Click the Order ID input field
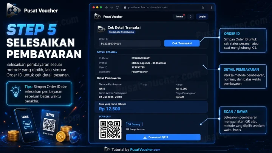The width and height of the screenshot is (272, 153). (x=130, y=43)
